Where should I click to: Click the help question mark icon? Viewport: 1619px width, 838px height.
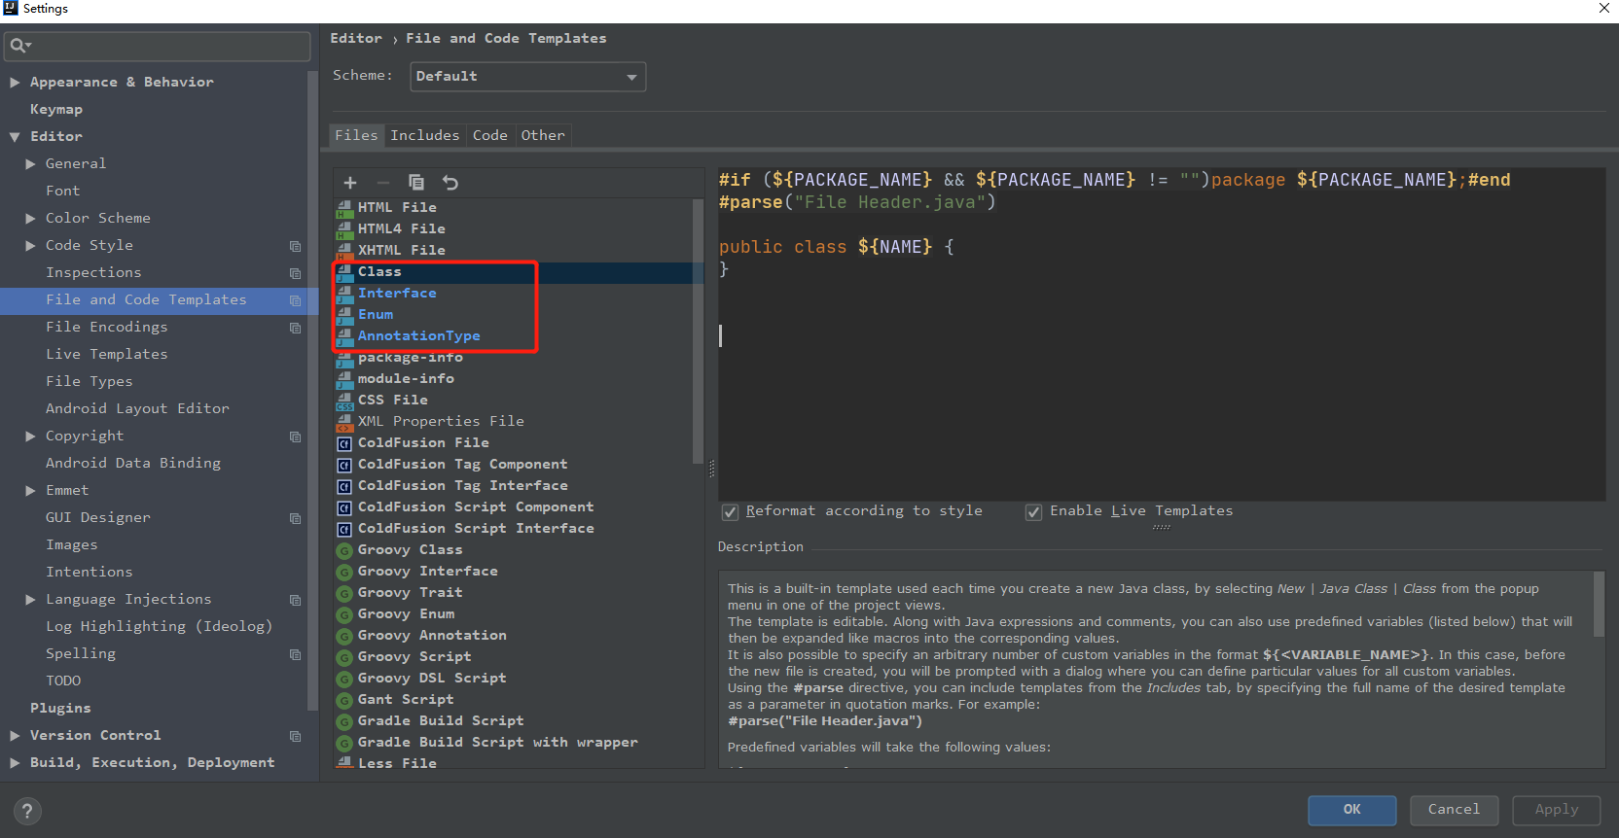(27, 811)
